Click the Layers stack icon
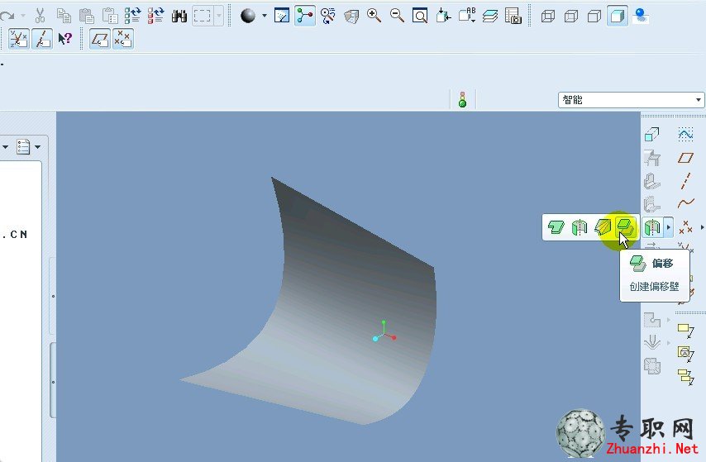The image size is (706, 462). click(x=490, y=17)
